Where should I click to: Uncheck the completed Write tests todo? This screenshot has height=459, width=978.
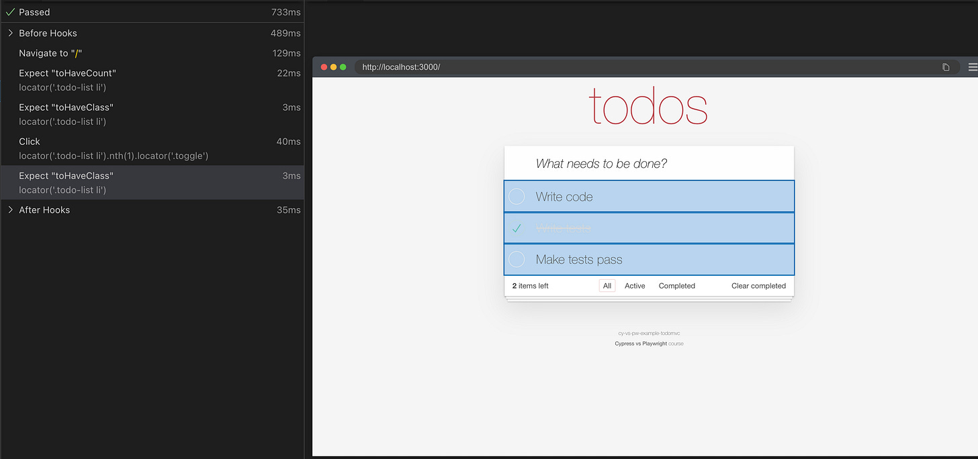517,228
